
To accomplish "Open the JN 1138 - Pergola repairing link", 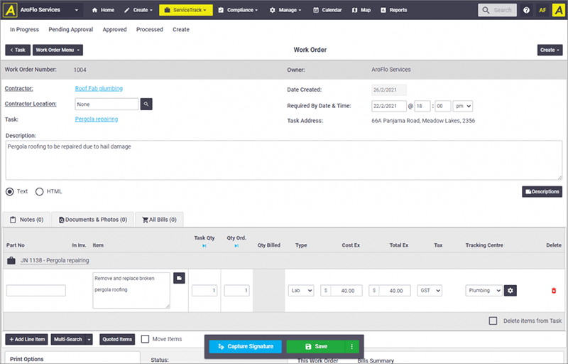I will (55, 260).
